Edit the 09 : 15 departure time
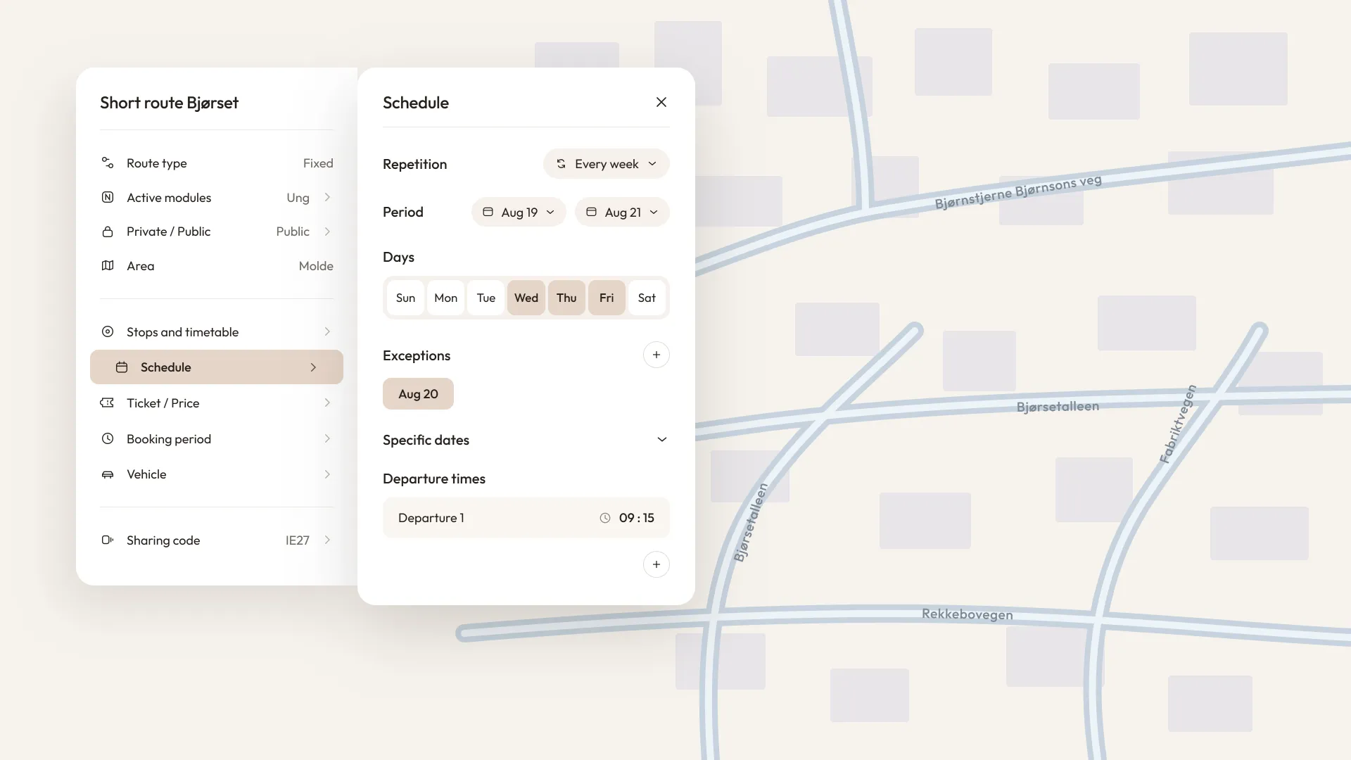1351x760 pixels. coord(637,518)
